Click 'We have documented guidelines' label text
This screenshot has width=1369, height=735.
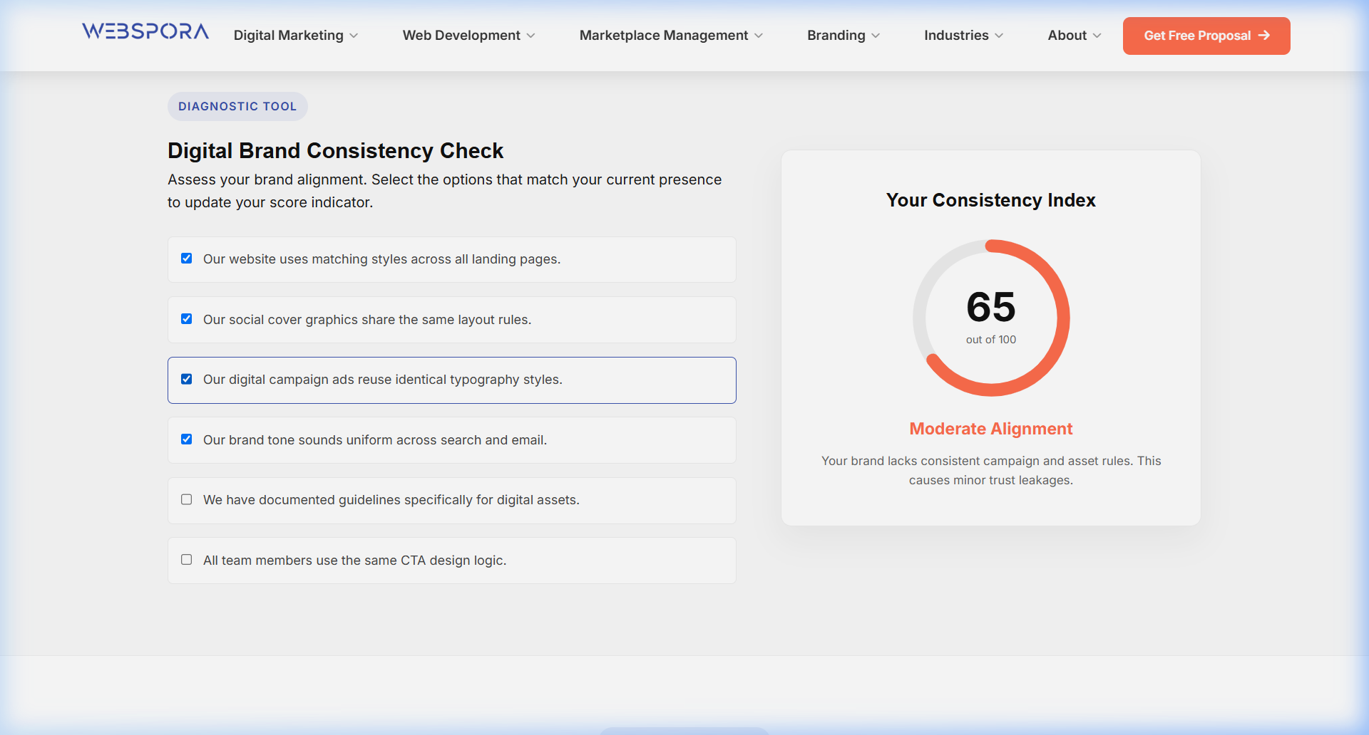[x=391, y=500]
